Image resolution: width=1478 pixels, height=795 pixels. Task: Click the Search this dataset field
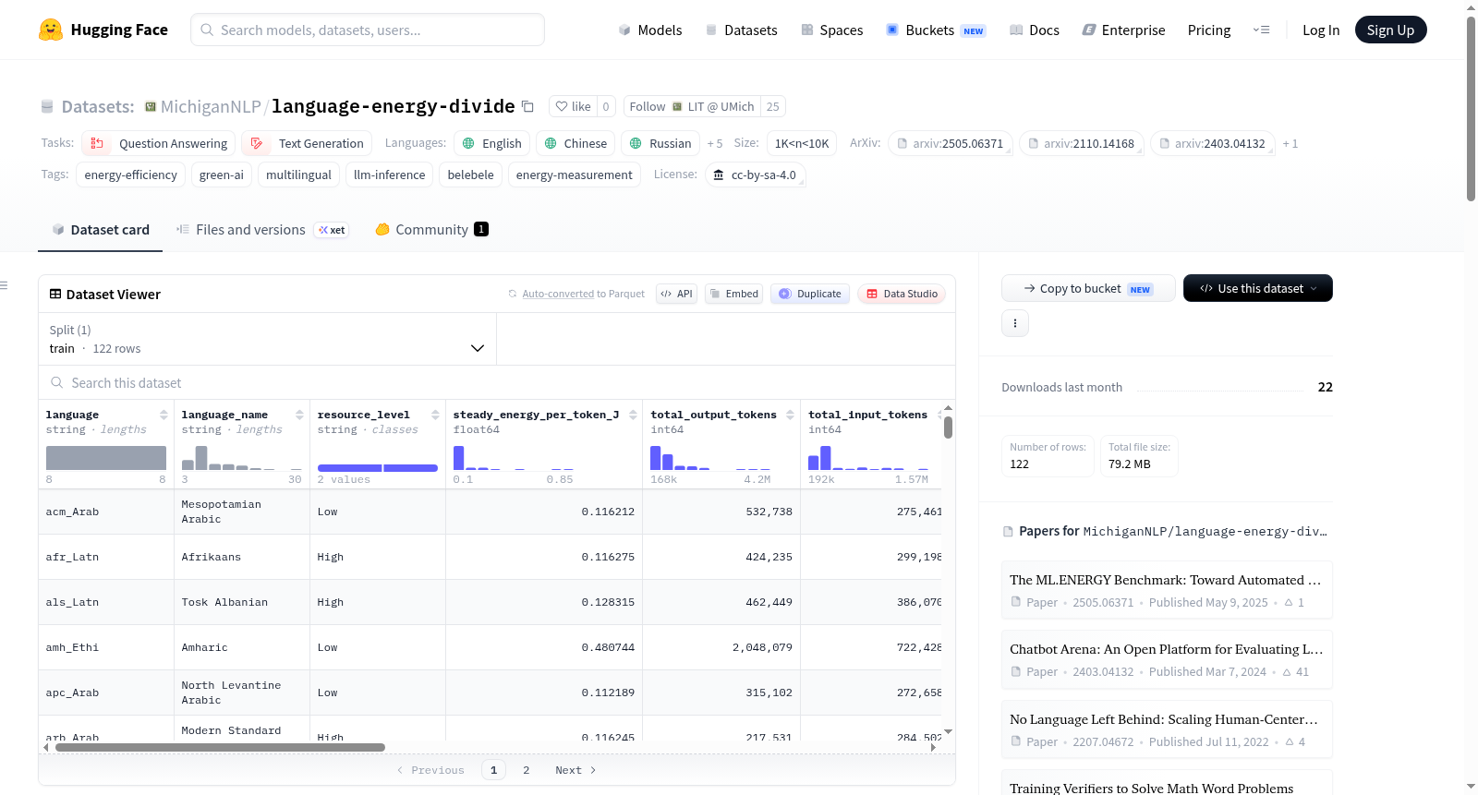point(497,383)
